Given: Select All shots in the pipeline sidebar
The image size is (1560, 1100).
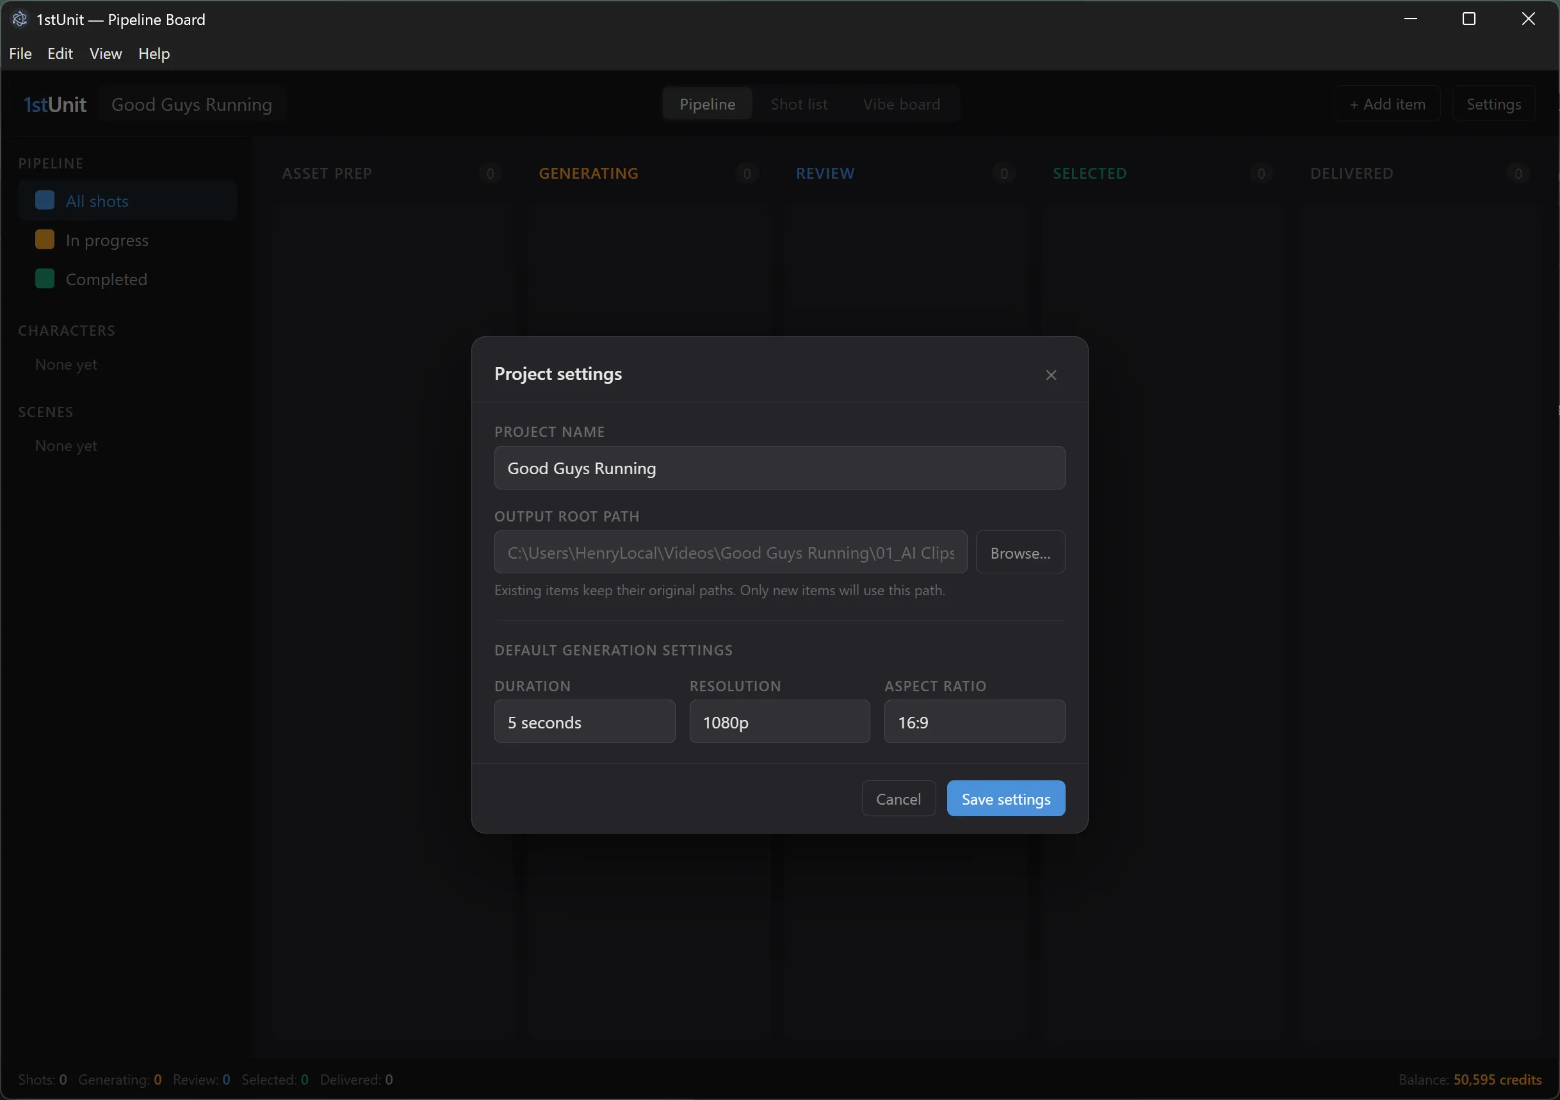Looking at the screenshot, I should coord(127,201).
